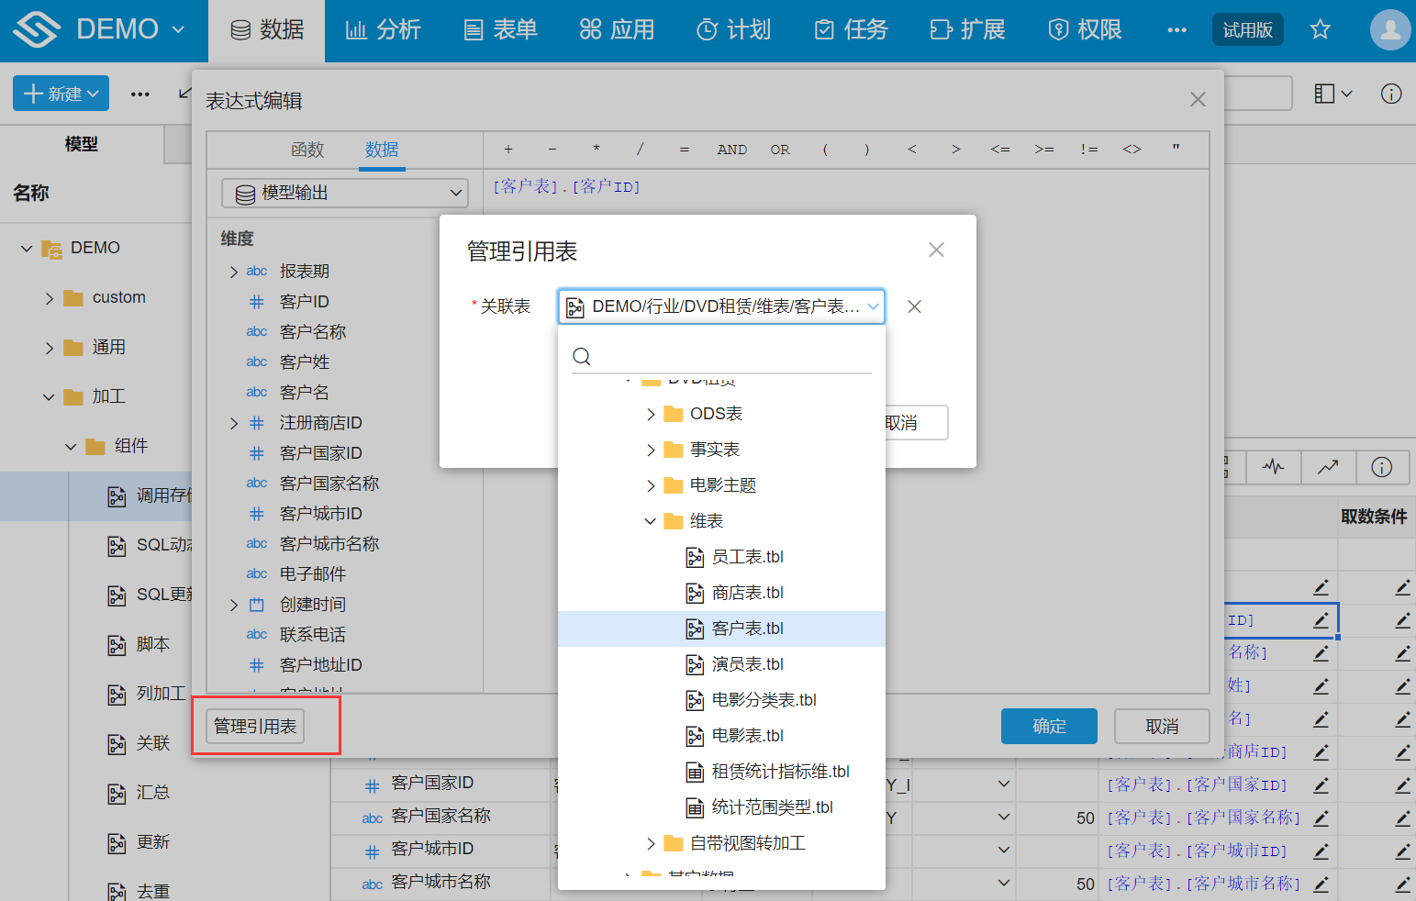Click the user avatar icon top right
The height and width of the screenshot is (901, 1416).
point(1389,29)
